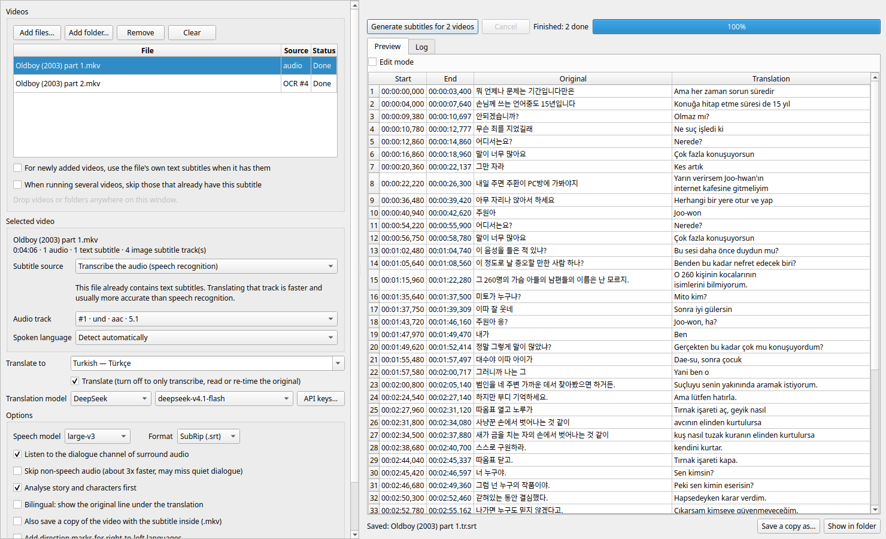Click start time 00:02:00,800 in row 23
This screenshot has width=886, height=539.
tap(403, 385)
